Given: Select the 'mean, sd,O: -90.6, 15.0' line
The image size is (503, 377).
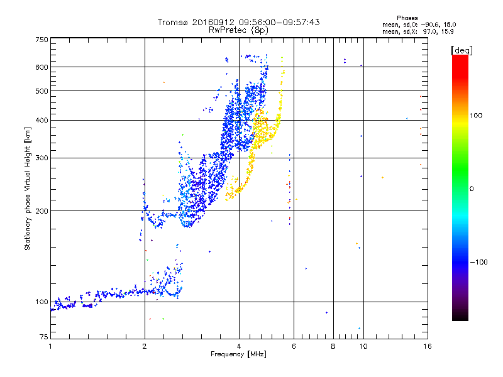Looking at the screenshot, I should point(419,25).
